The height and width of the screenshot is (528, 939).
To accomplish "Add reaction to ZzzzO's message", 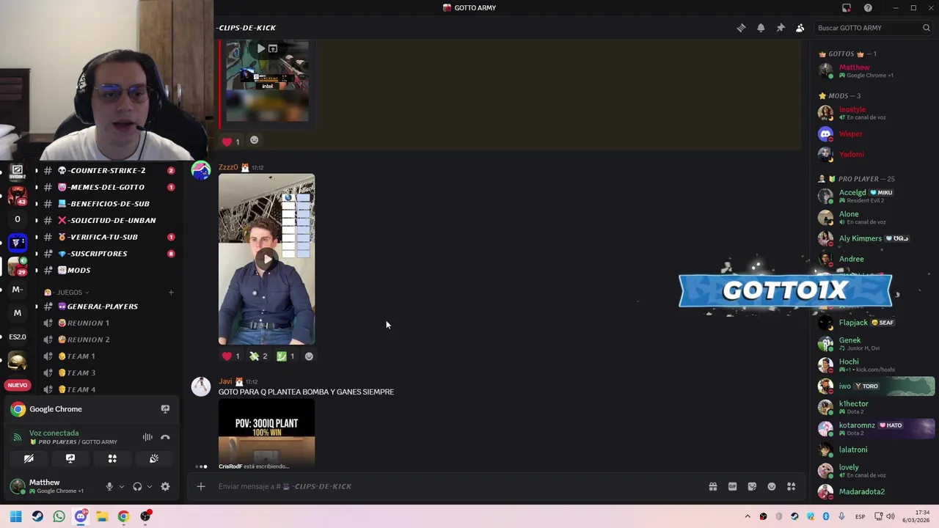I will coord(309,356).
